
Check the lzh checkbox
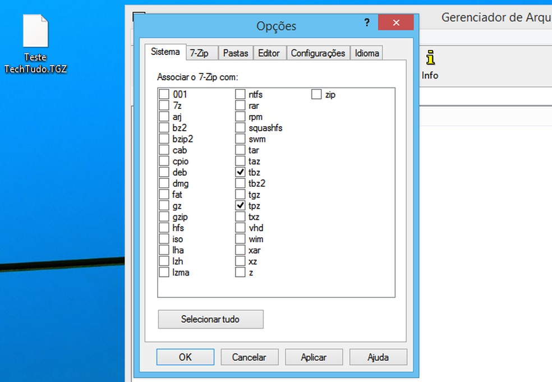[x=164, y=261]
